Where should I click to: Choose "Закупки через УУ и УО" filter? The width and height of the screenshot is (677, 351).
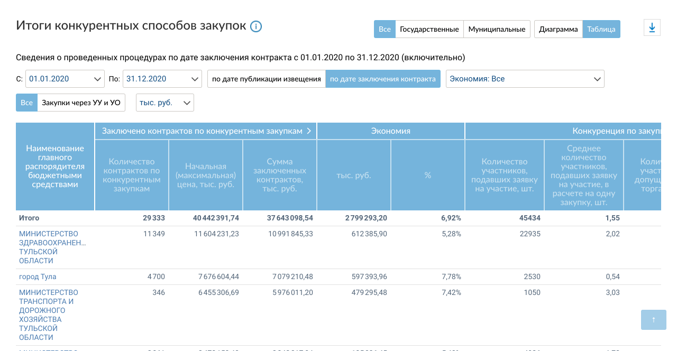[81, 103]
